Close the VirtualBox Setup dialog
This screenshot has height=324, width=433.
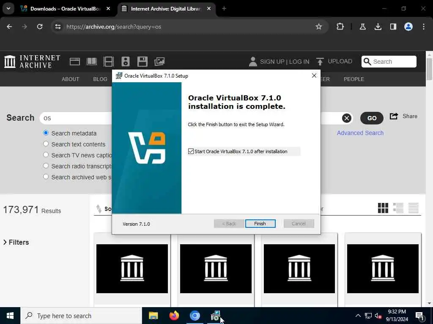pos(314,76)
